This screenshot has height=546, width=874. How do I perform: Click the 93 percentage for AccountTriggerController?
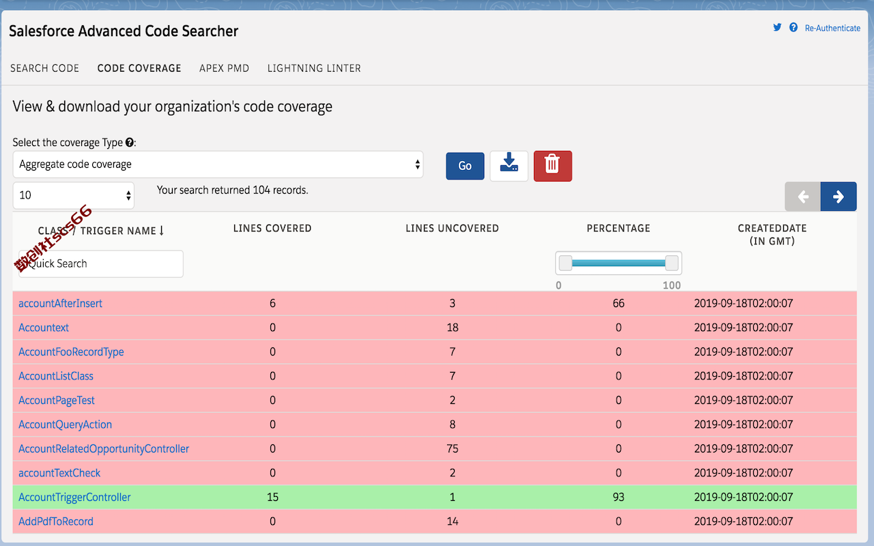click(619, 498)
